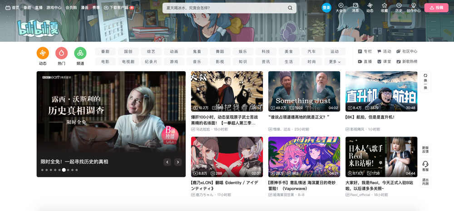Viewport: 454px width, 211px height.
Task: Go to previous carousel slide arrow
Action: [167, 162]
